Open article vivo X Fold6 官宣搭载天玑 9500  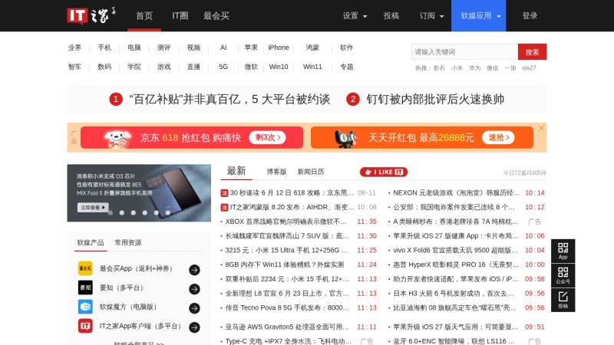tap(455, 251)
